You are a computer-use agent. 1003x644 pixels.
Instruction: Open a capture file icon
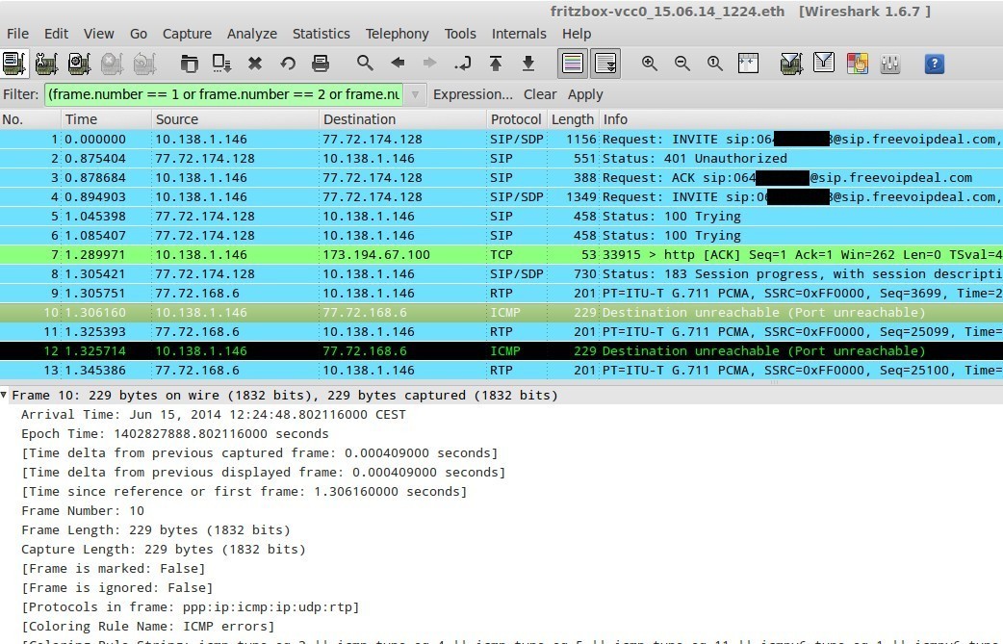[x=189, y=64]
